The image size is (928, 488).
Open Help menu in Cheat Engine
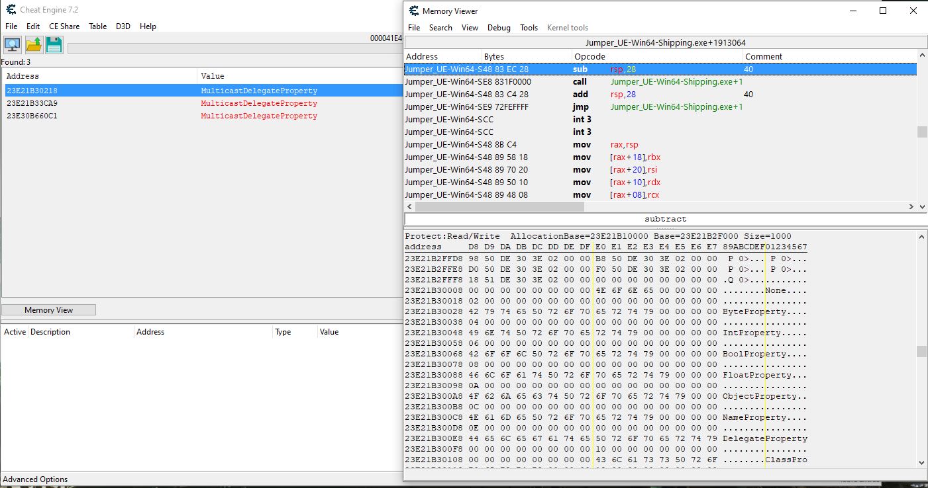148,26
